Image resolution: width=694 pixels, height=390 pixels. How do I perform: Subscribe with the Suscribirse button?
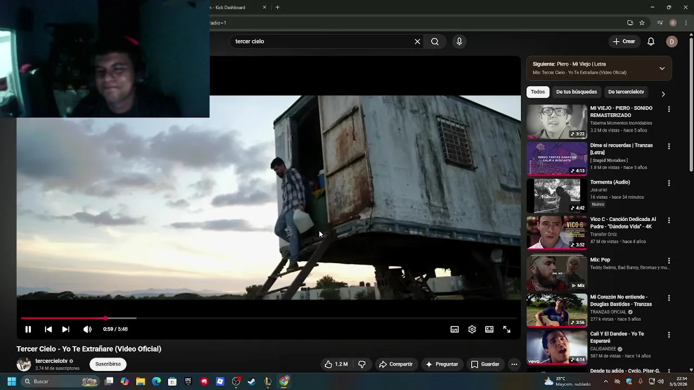click(108, 364)
